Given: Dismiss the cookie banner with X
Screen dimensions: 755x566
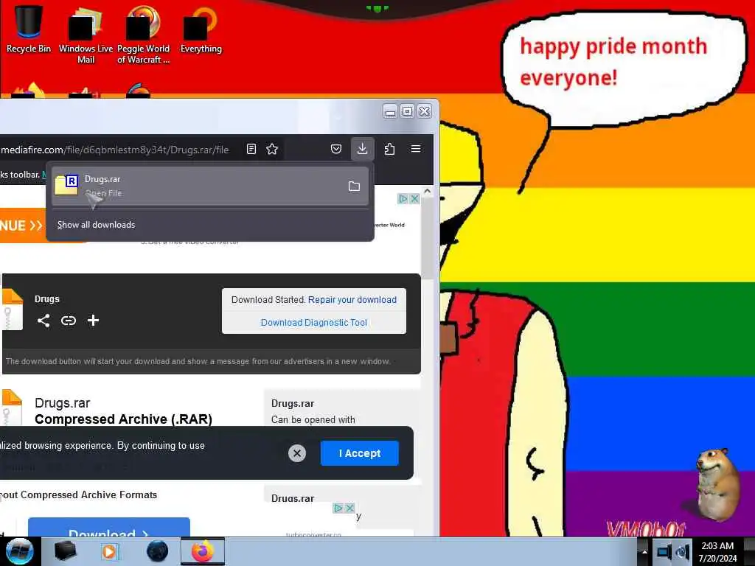Looking at the screenshot, I should (297, 453).
